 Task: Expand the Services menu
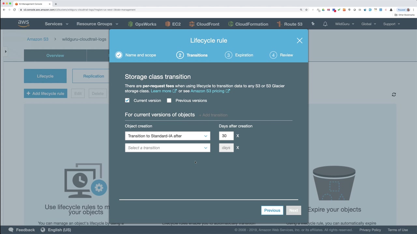coord(57,24)
